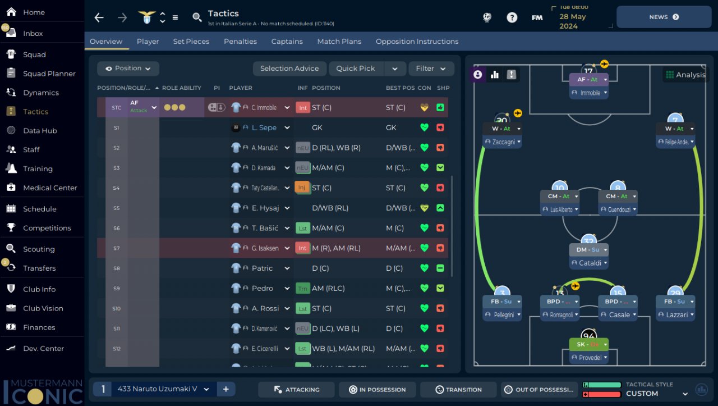The height and width of the screenshot is (406, 718).
Task: Open the Transfers sidebar icon
Action: 11,268
